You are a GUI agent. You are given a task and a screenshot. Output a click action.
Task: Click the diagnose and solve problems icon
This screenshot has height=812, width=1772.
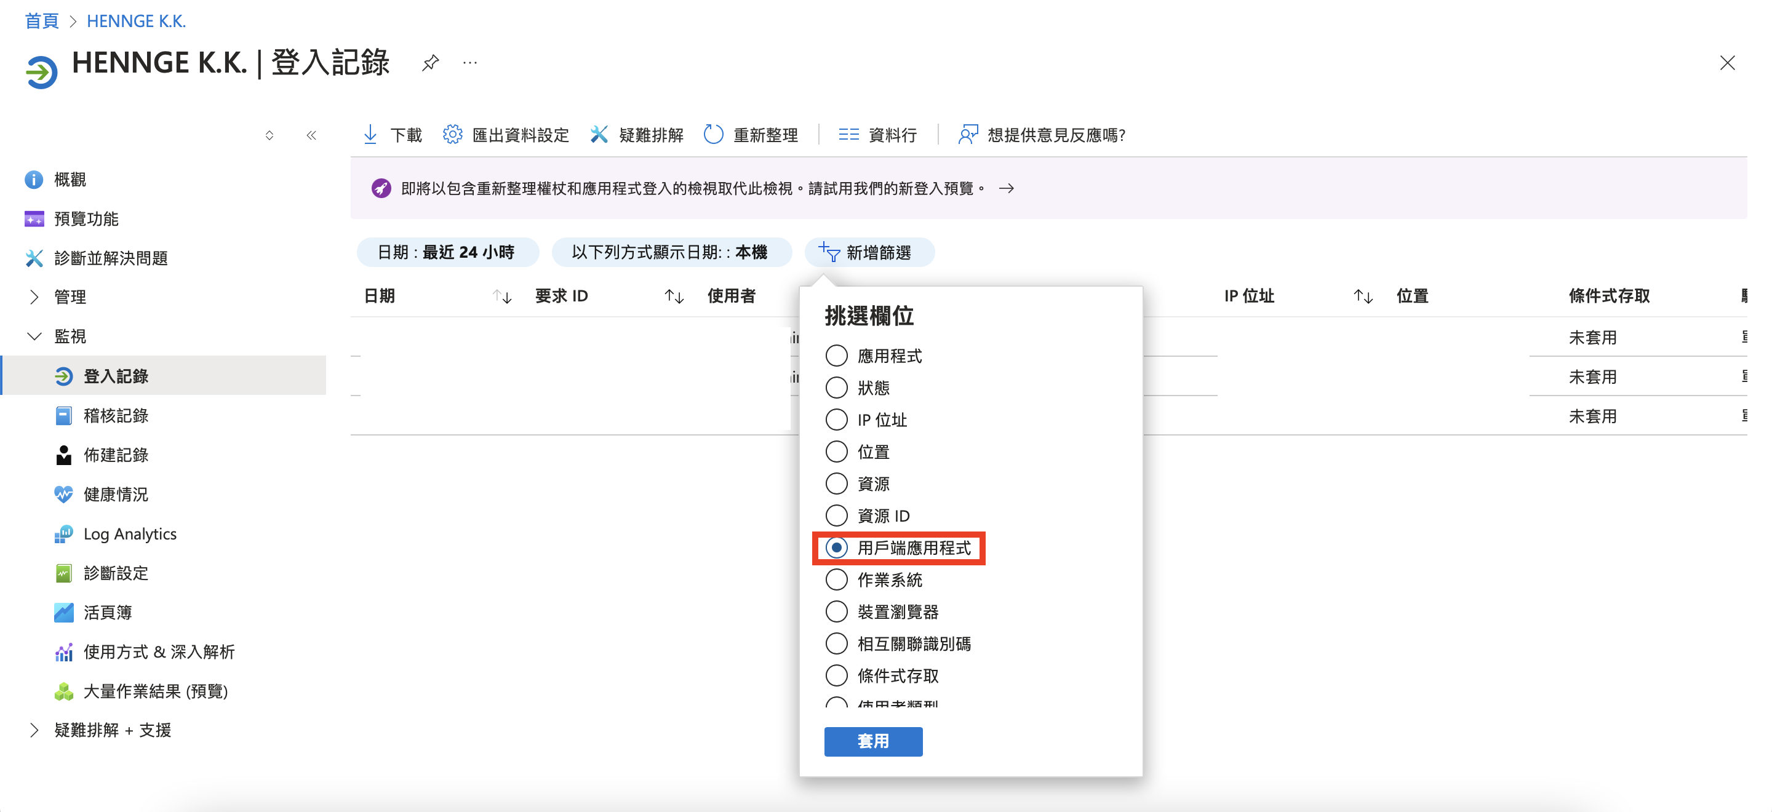(34, 258)
